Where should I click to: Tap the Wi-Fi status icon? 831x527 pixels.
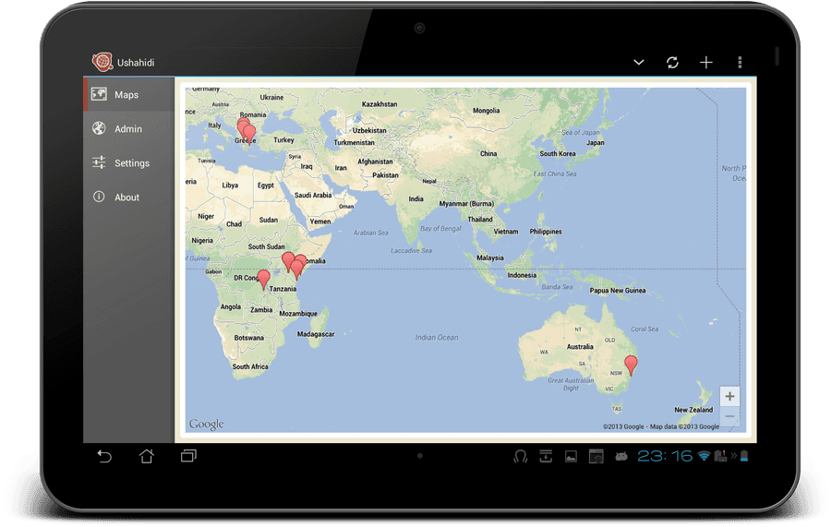704,456
